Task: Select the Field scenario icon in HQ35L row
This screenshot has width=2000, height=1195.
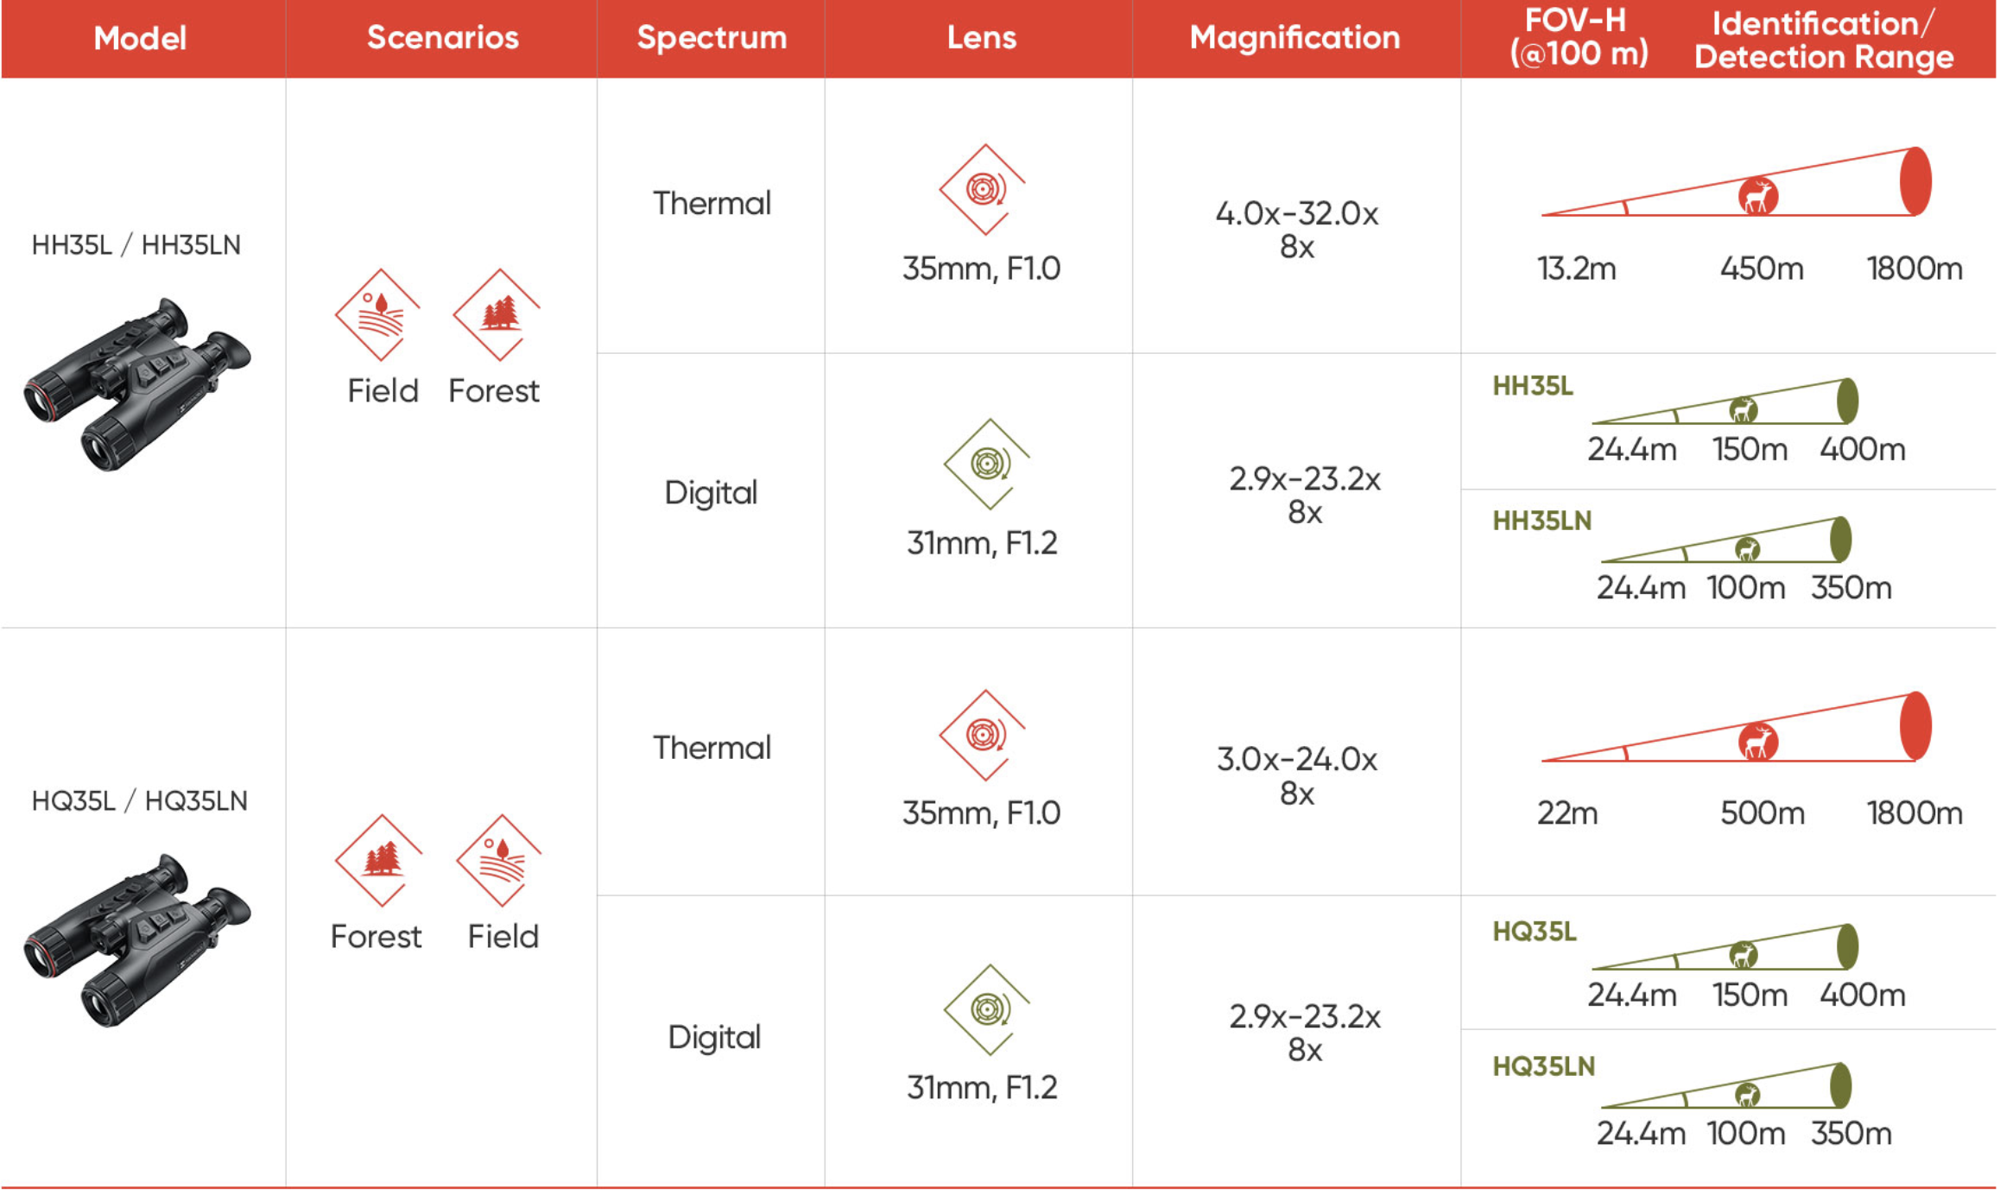Action: click(x=500, y=860)
